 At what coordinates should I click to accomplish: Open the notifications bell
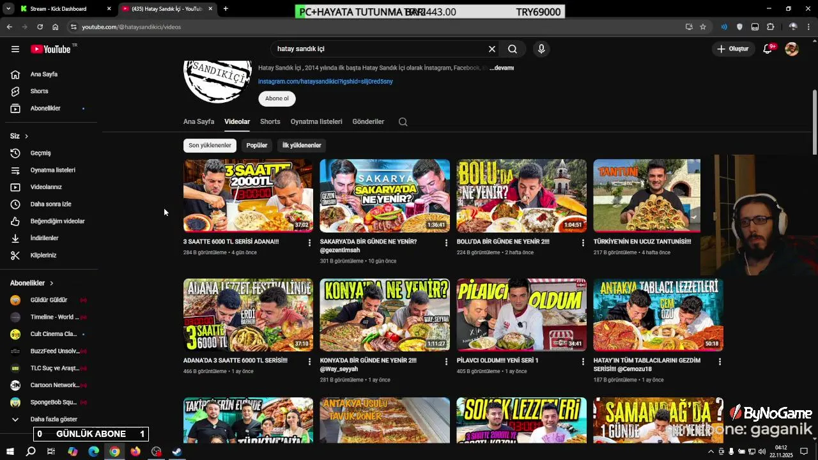coord(768,49)
